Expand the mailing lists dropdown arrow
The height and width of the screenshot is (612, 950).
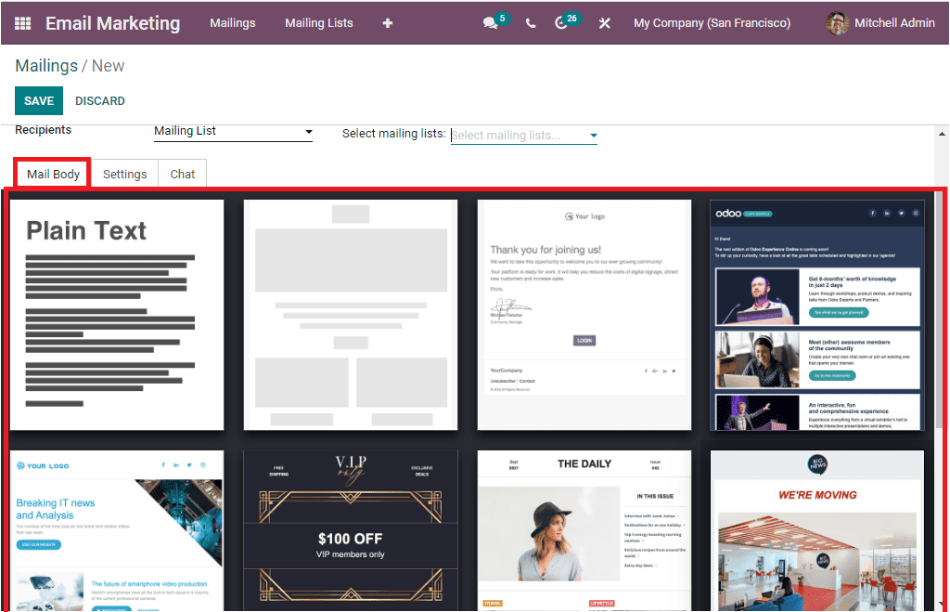[x=593, y=136]
